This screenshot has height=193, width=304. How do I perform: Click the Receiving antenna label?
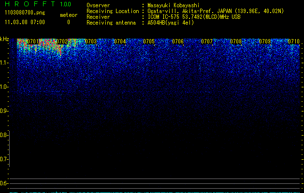pyautogui.click(x=111, y=23)
